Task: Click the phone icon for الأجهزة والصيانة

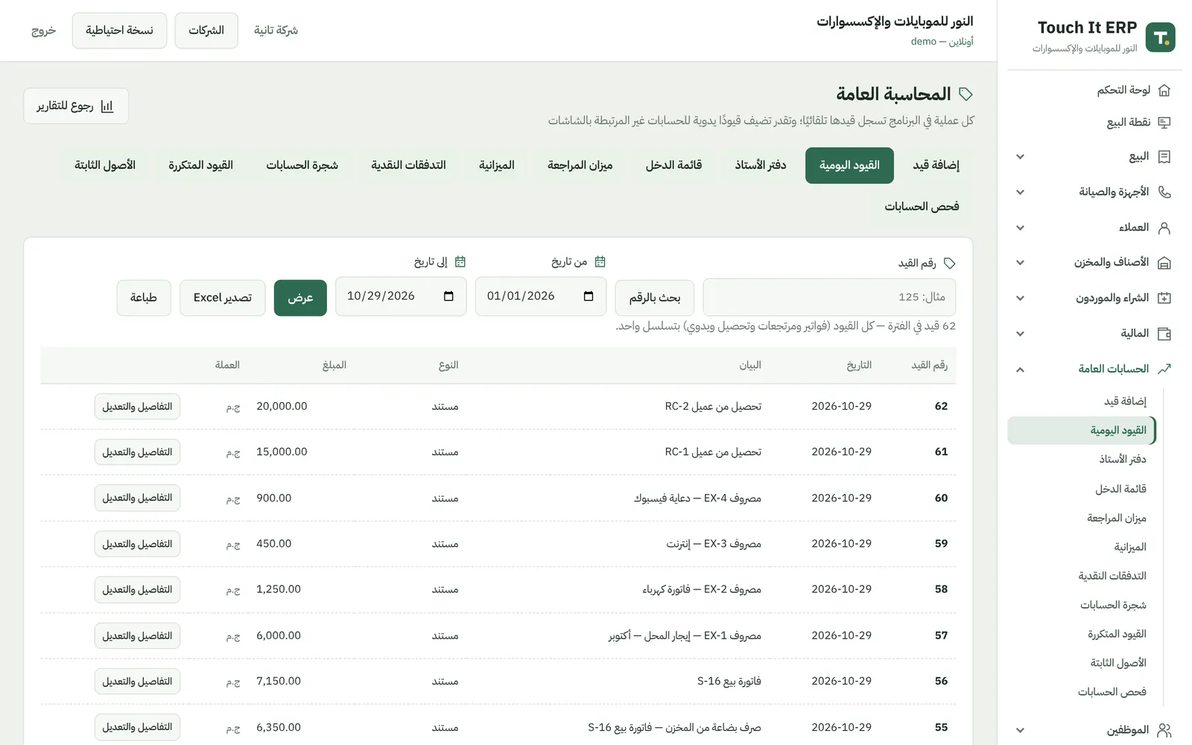Action: click(x=1164, y=192)
